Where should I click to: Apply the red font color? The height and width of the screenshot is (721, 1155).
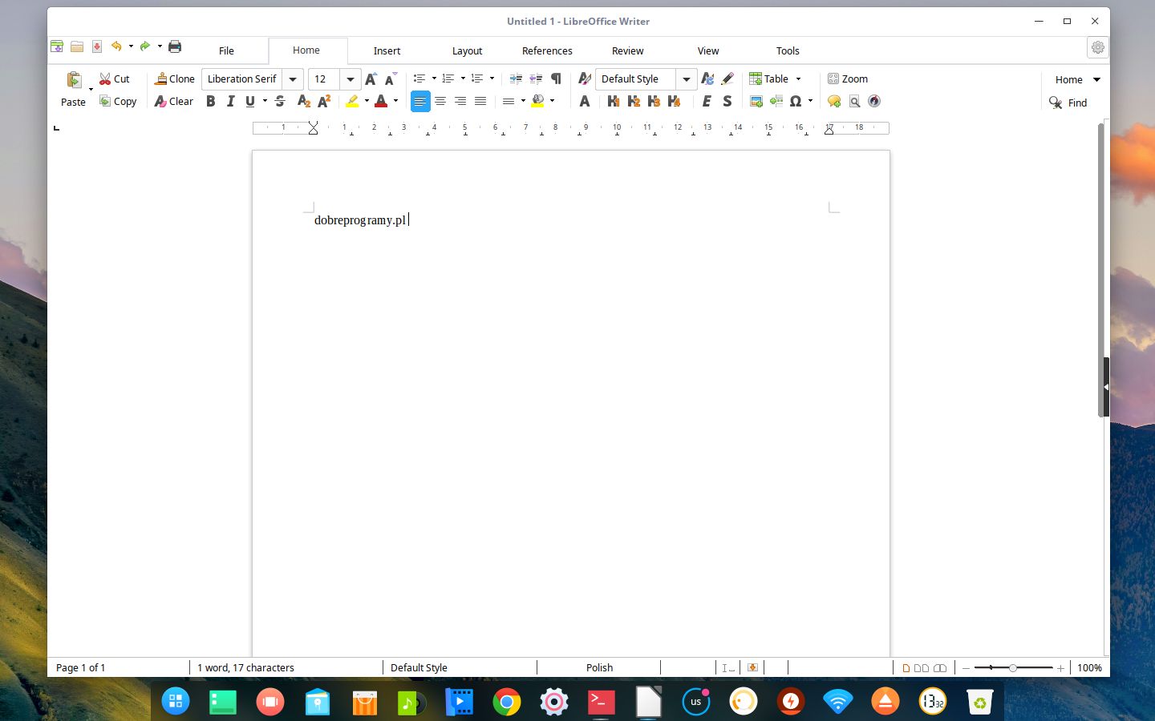tap(381, 101)
